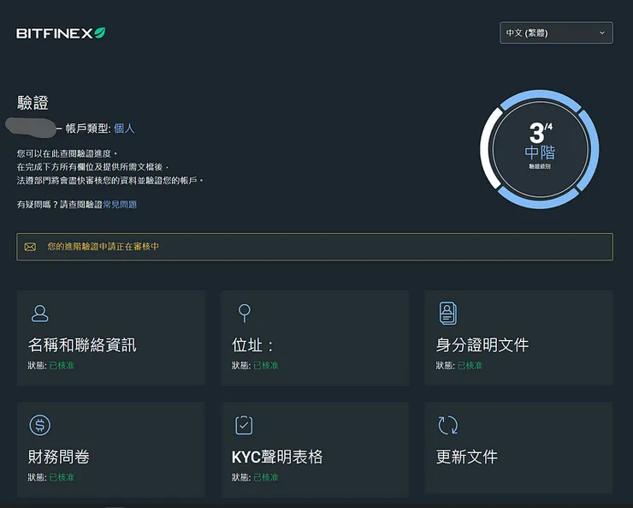Click 已核准 status under 位址
The width and height of the screenshot is (633, 508).
click(x=266, y=365)
